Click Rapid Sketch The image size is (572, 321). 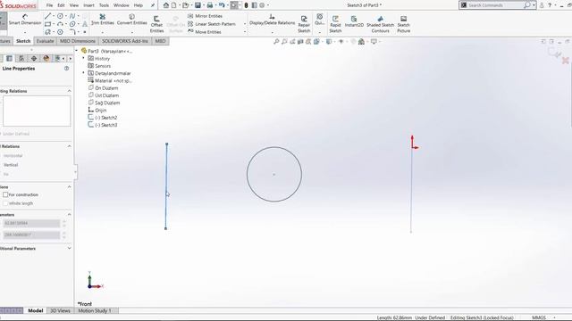[x=335, y=24]
